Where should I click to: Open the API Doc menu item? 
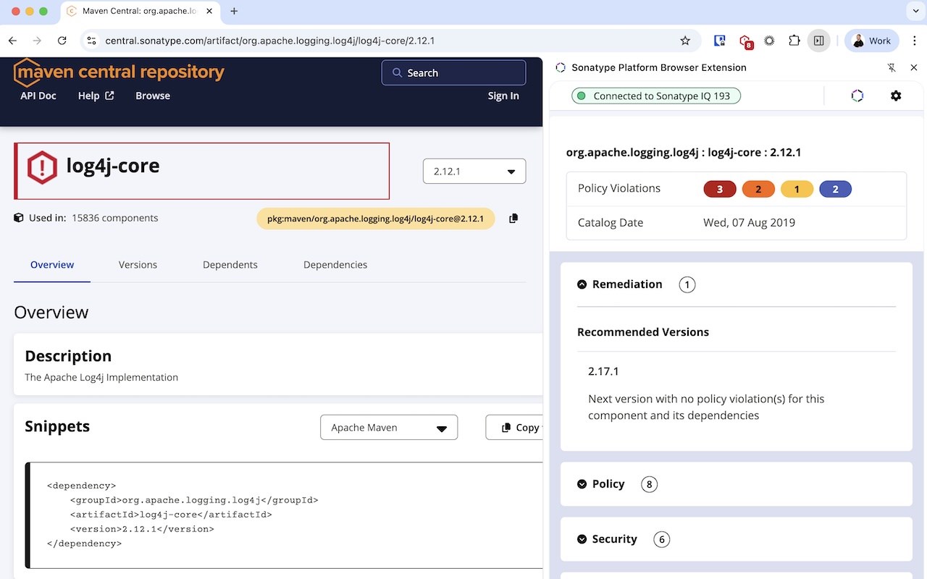pyautogui.click(x=38, y=96)
